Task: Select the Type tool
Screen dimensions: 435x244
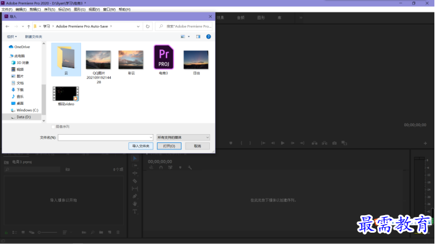Action: (135, 211)
